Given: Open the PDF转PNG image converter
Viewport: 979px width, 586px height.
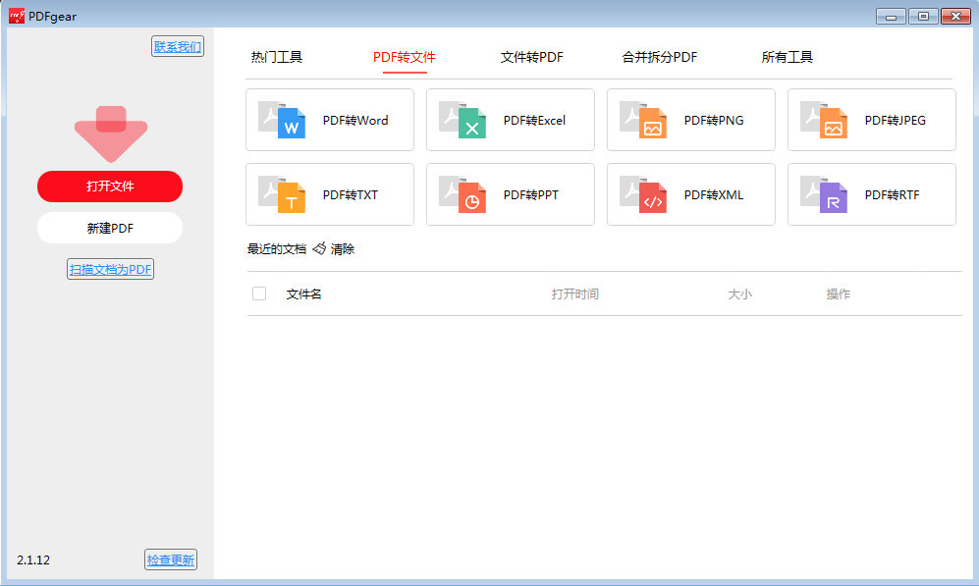Looking at the screenshot, I should point(644,121).
